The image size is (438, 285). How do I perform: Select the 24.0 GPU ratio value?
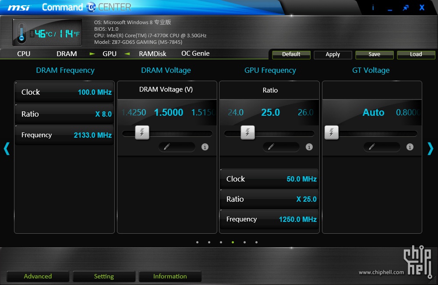click(236, 112)
